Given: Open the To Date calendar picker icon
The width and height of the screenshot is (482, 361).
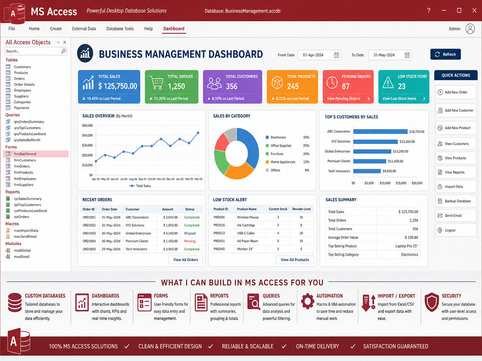Looking at the screenshot, I should [407, 55].
